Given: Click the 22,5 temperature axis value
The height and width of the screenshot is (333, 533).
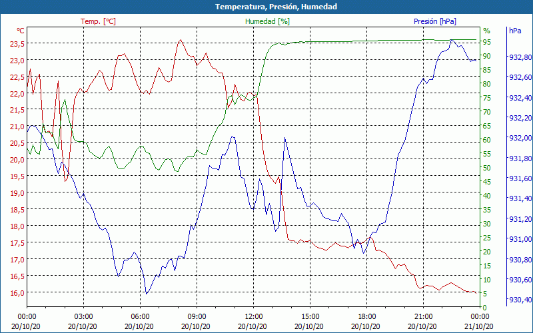Looking at the screenshot, I should click(18, 77).
